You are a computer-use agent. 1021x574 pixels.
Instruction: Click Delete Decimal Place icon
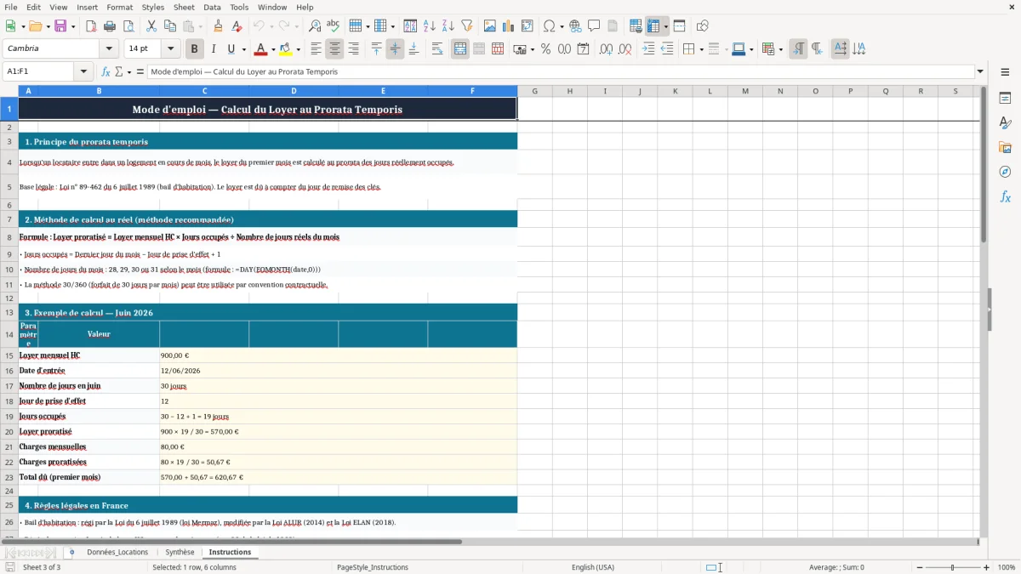tap(625, 49)
